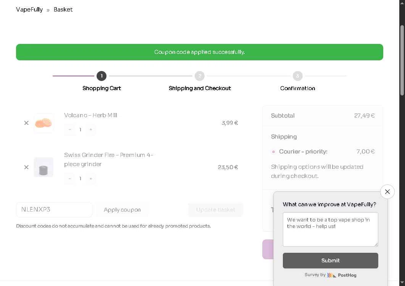This screenshot has width=405, height=286.
Task: Open Swiss Grinder Fire product title link
Action: coord(108,159)
